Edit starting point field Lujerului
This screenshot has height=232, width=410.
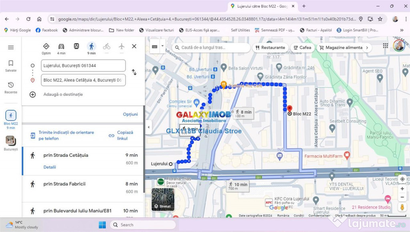point(83,66)
